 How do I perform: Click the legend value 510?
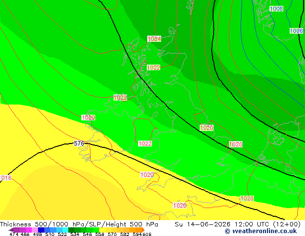(50, 234)
